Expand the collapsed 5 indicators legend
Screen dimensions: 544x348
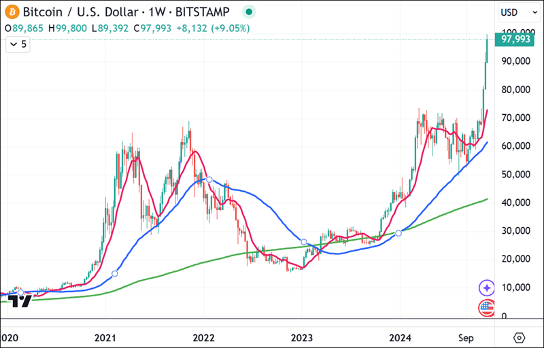(x=19, y=44)
